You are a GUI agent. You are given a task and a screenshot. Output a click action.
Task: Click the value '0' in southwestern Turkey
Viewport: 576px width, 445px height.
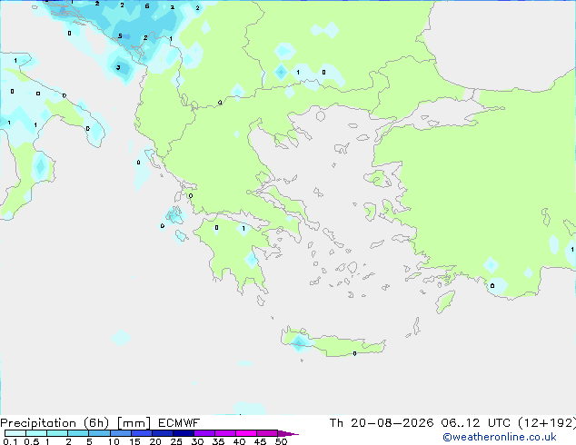[492, 286]
